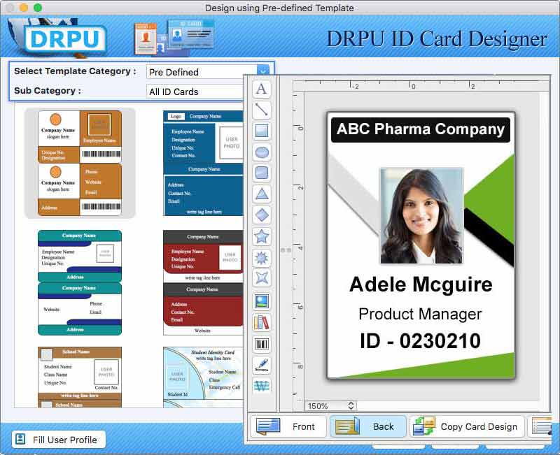Switch to Front card view
The width and height of the screenshot is (560, 455).
[x=288, y=426]
